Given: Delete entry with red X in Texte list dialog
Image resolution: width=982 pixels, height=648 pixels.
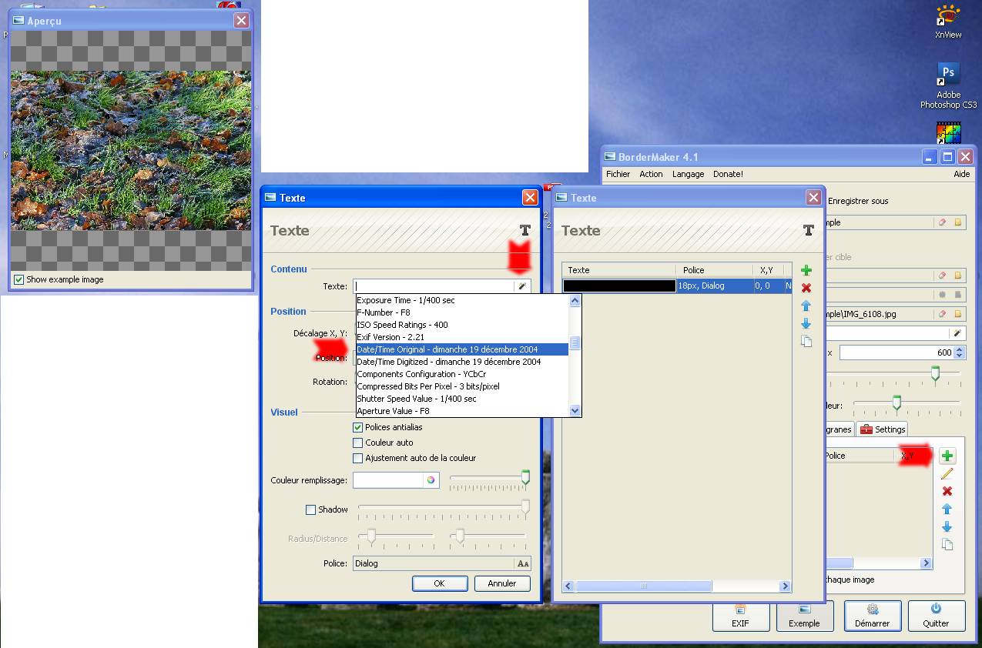Looking at the screenshot, I should pos(806,288).
